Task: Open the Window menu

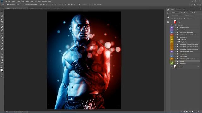Action: [45, 1]
